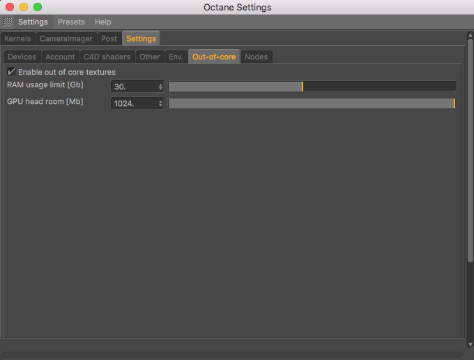Click the dotted grip icon beside Settings menu
Screen dimensions: 474x360
pos(8,22)
